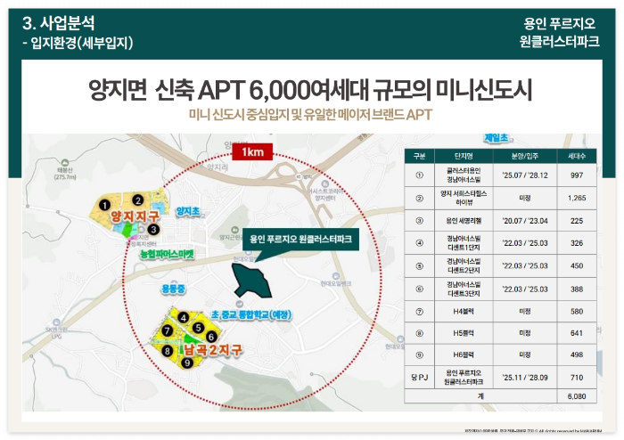Pick map marker 8 in 남곡2지구
This screenshot has height=440, width=624.
[168, 351]
